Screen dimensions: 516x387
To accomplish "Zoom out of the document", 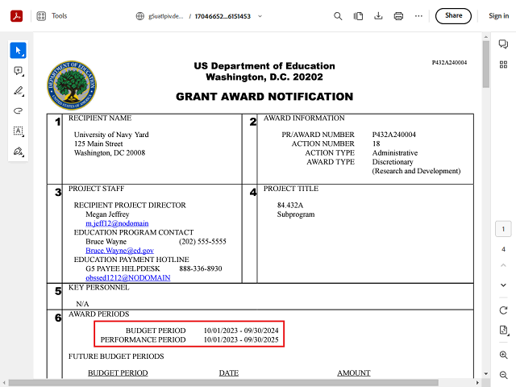I will click(x=503, y=375).
